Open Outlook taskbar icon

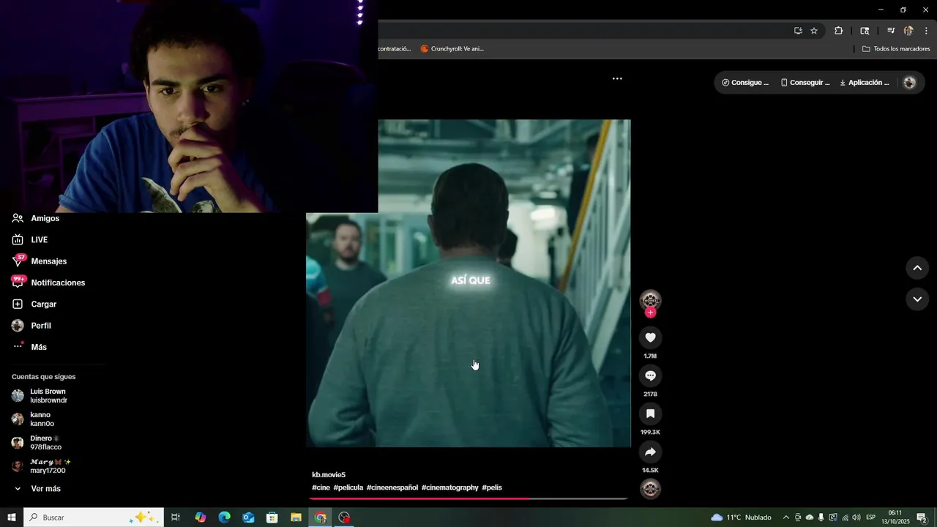click(x=248, y=517)
